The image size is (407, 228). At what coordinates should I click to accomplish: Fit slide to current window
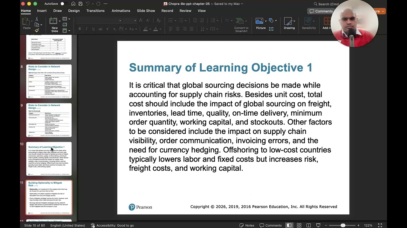pyautogui.click(x=380, y=225)
